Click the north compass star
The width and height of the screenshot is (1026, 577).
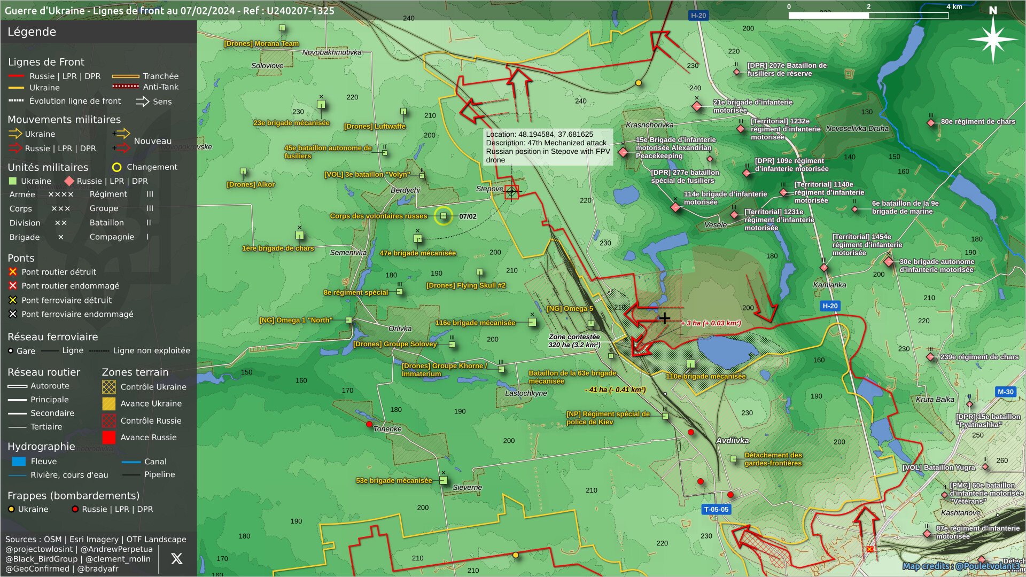[x=993, y=38]
